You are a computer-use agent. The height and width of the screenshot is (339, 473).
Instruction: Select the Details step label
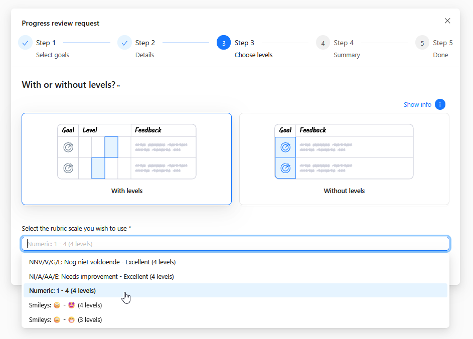pyautogui.click(x=144, y=55)
